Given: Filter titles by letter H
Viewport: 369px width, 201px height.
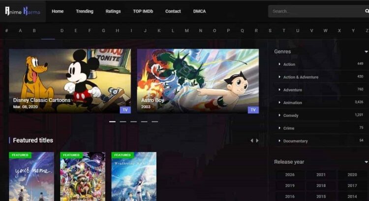Looking at the screenshot, I should pos(118,30).
